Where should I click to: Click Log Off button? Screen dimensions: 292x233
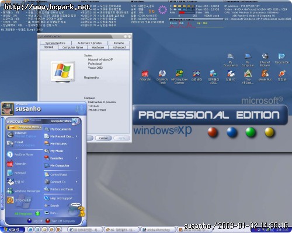tap(34, 221)
